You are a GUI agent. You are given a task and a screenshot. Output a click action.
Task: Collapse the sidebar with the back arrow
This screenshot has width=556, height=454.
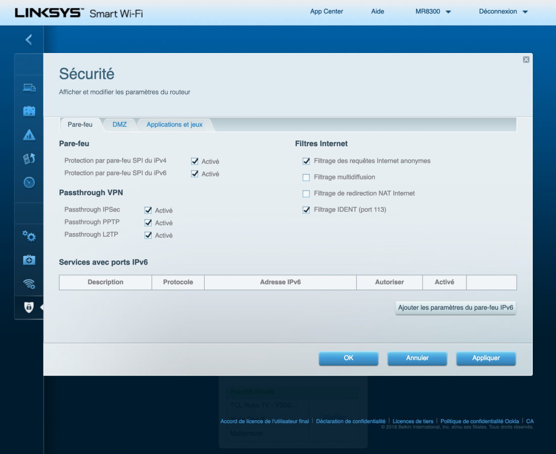(29, 39)
